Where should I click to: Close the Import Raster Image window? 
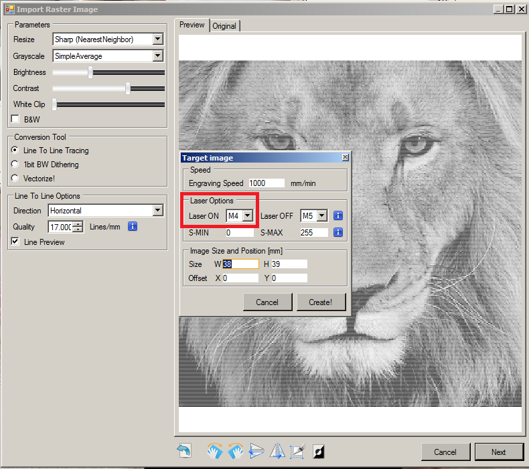point(521,9)
